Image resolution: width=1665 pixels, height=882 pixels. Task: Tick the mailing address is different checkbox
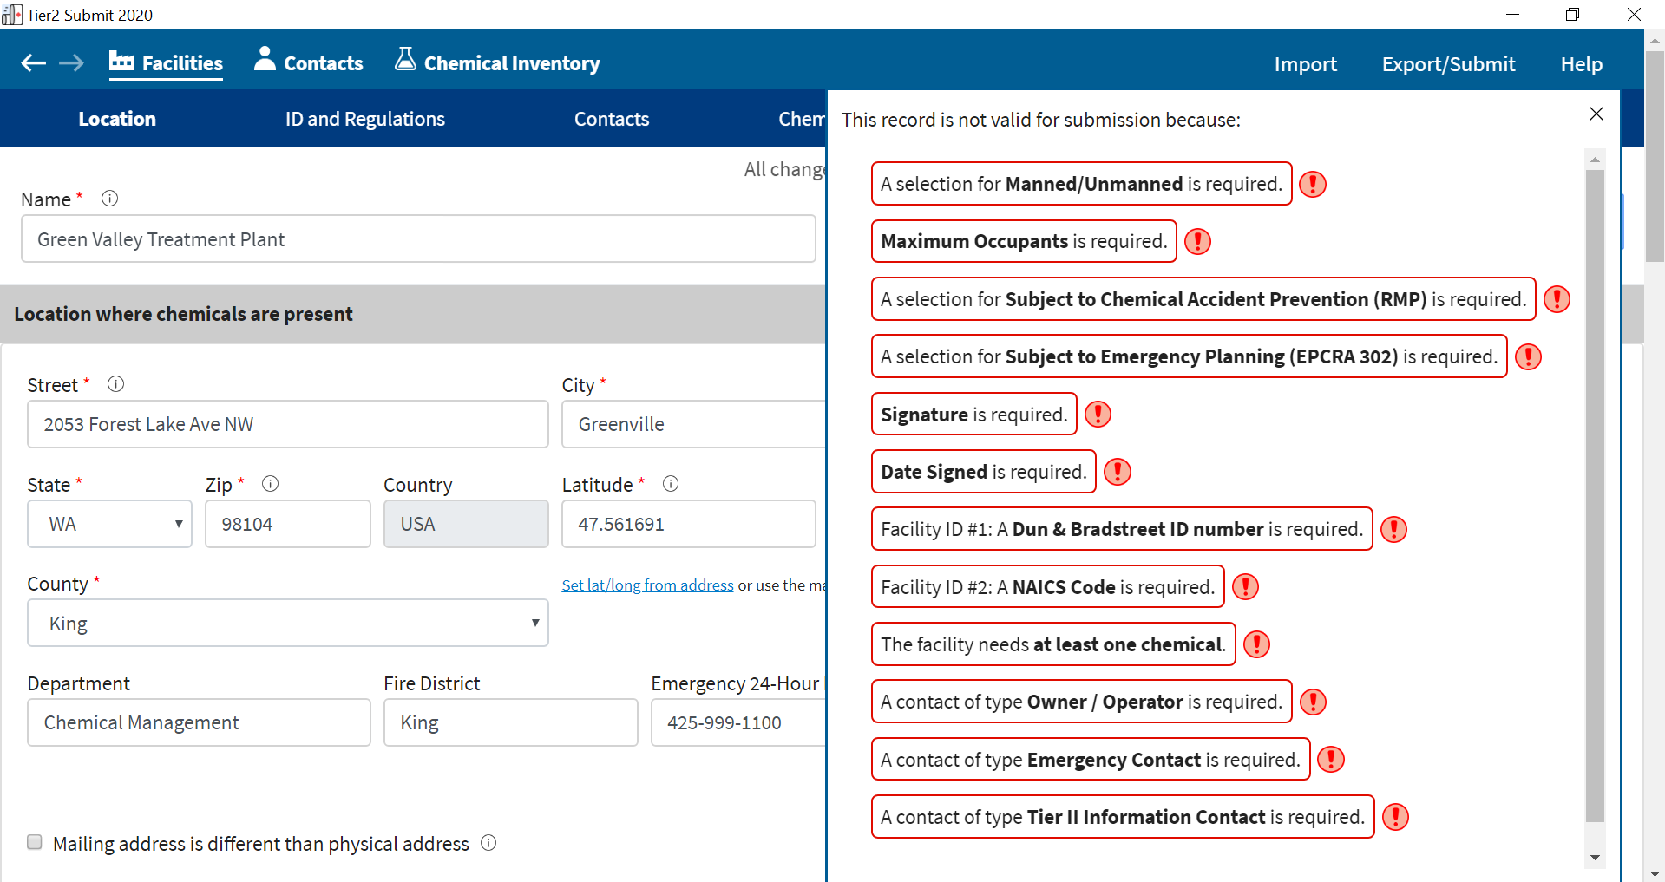35,842
